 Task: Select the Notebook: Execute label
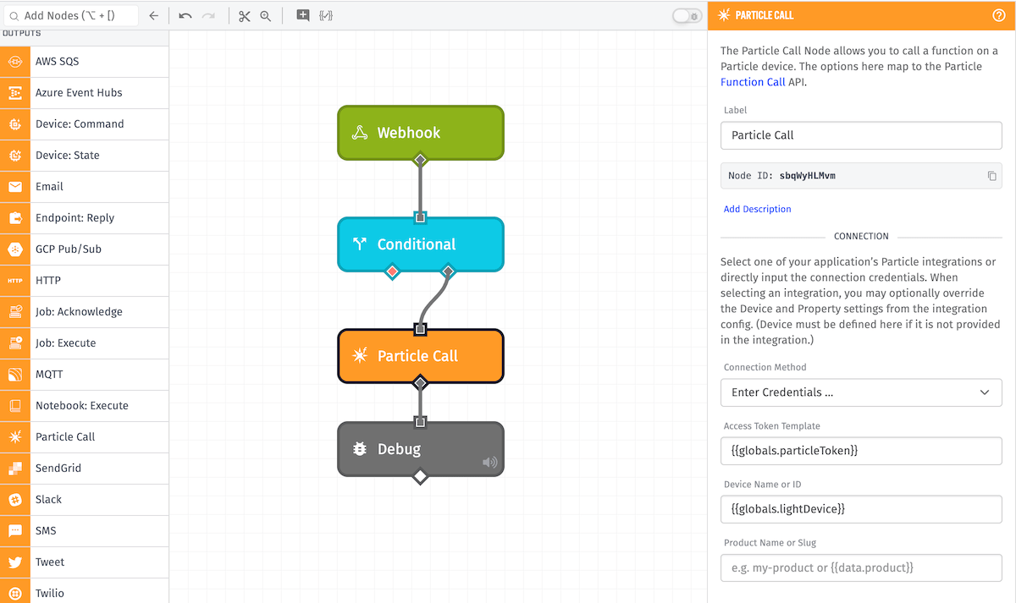pyautogui.click(x=82, y=406)
